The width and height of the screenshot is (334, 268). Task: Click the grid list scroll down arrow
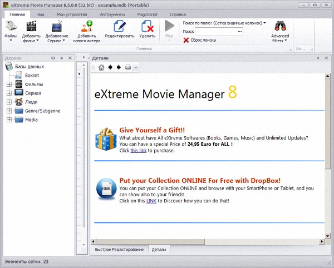[x=83, y=245]
